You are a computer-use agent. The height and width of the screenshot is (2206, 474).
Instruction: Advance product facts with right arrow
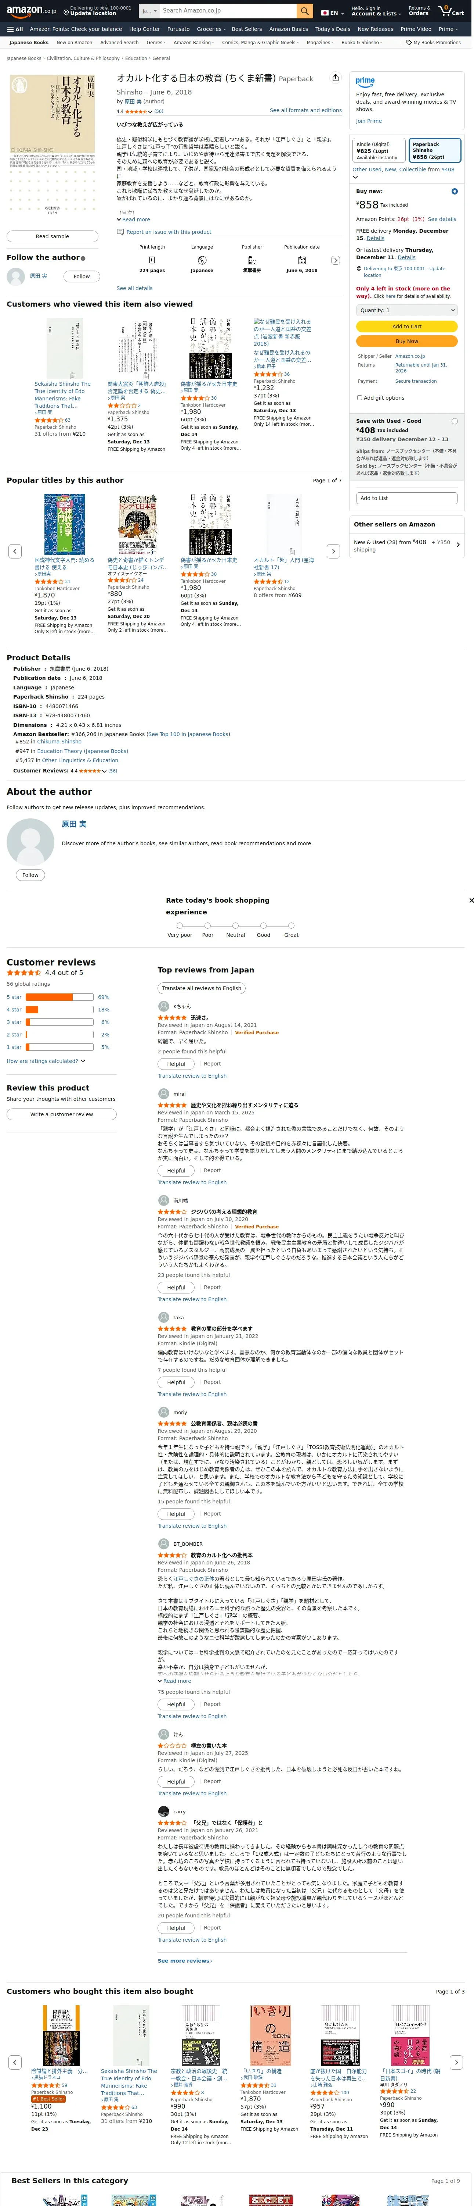(335, 260)
